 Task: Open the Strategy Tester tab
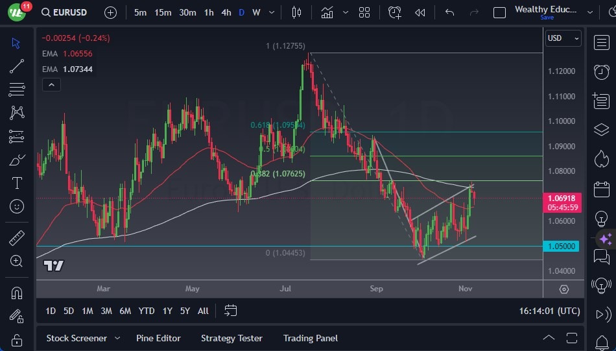pyautogui.click(x=231, y=338)
